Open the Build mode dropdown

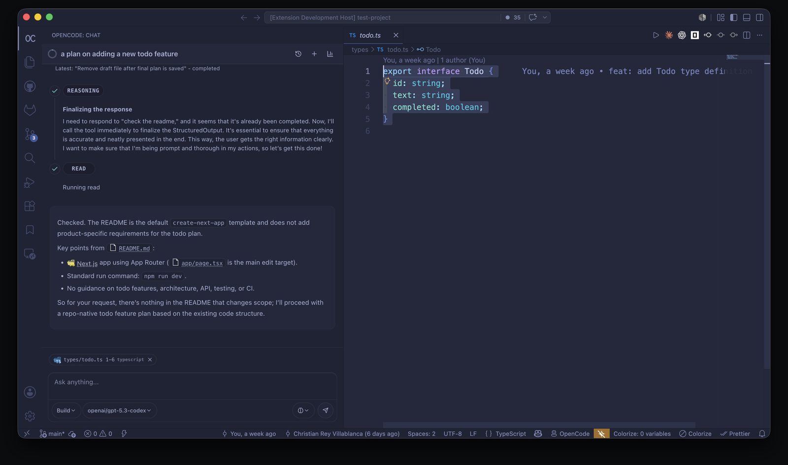point(66,410)
